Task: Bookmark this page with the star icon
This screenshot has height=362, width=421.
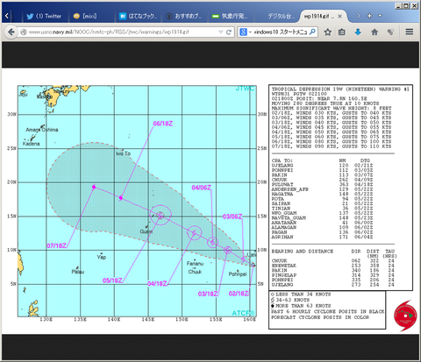Action: [x=328, y=32]
